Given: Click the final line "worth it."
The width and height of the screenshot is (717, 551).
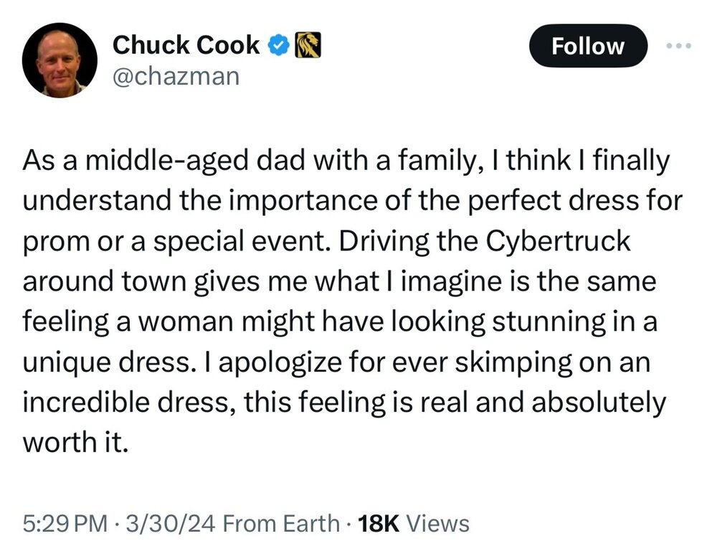Looking at the screenshot, I should 75,442.
